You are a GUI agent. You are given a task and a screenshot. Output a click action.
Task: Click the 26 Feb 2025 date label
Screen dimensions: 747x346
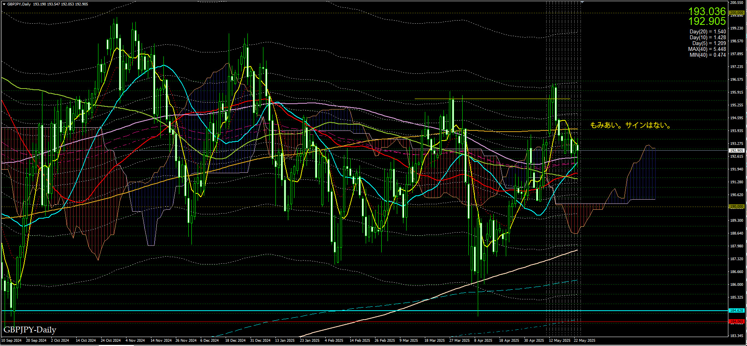[384, 341]
